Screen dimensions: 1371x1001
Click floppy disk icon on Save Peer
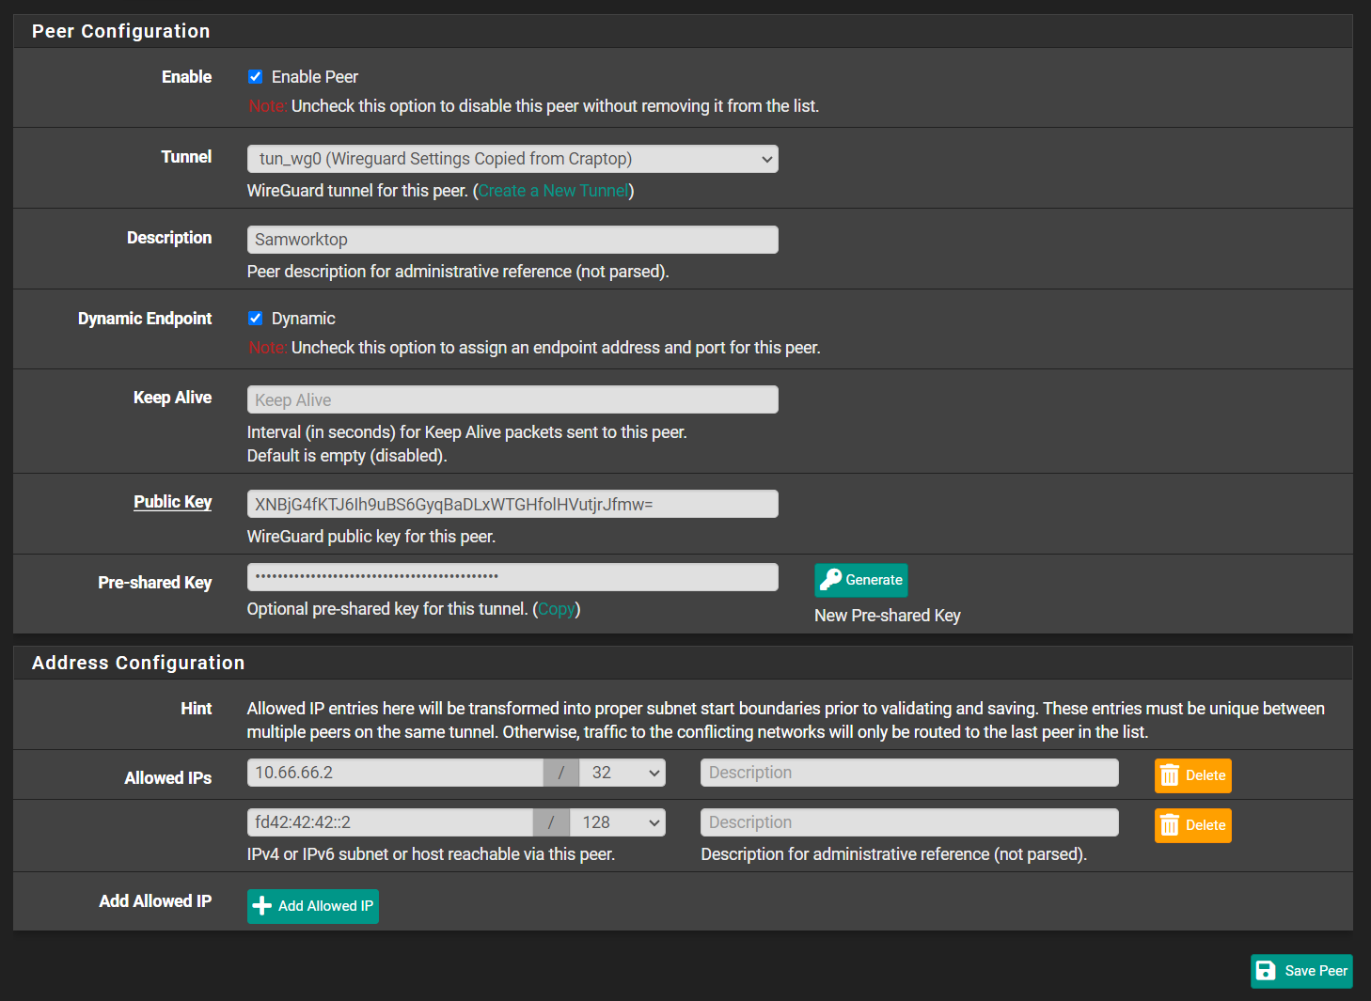1266,971
